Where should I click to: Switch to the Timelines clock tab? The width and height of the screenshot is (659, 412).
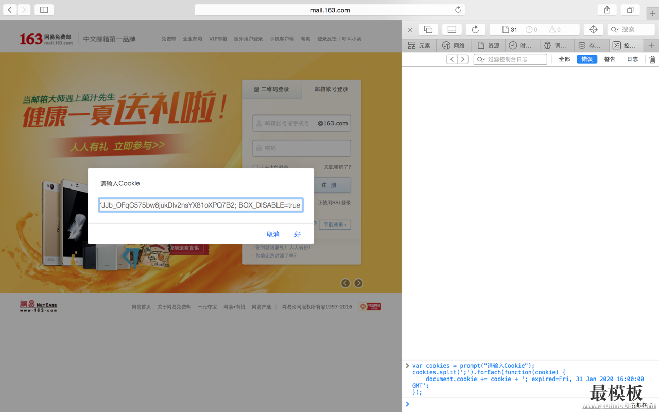coord(523,45)
